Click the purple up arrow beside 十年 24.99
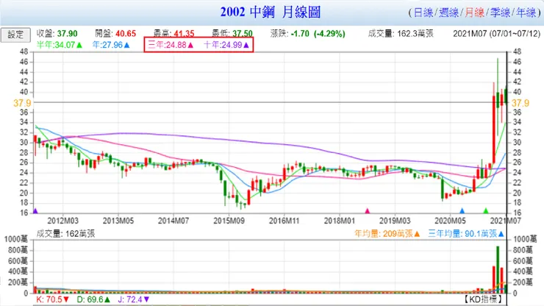Image resolution: width=544 pixels, height=306 pixels. tap(246, 45)
